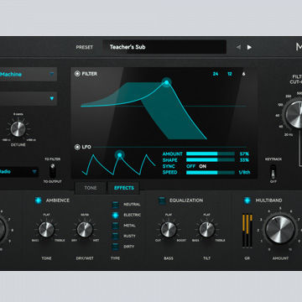302x302 pixels.
Task: Click the Filter Cut-off knob
Action: click(294, 114)
